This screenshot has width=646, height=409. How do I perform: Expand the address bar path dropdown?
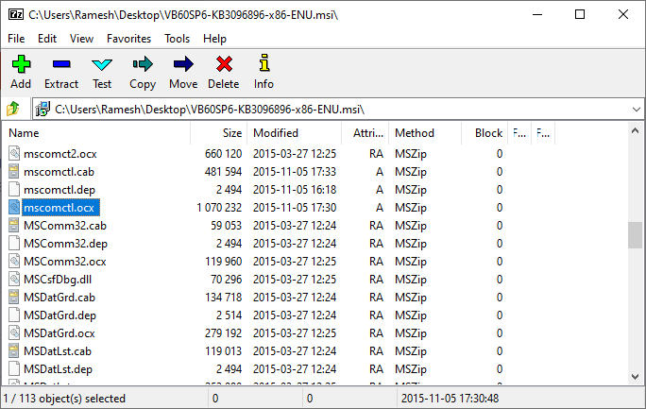point(637,110)
